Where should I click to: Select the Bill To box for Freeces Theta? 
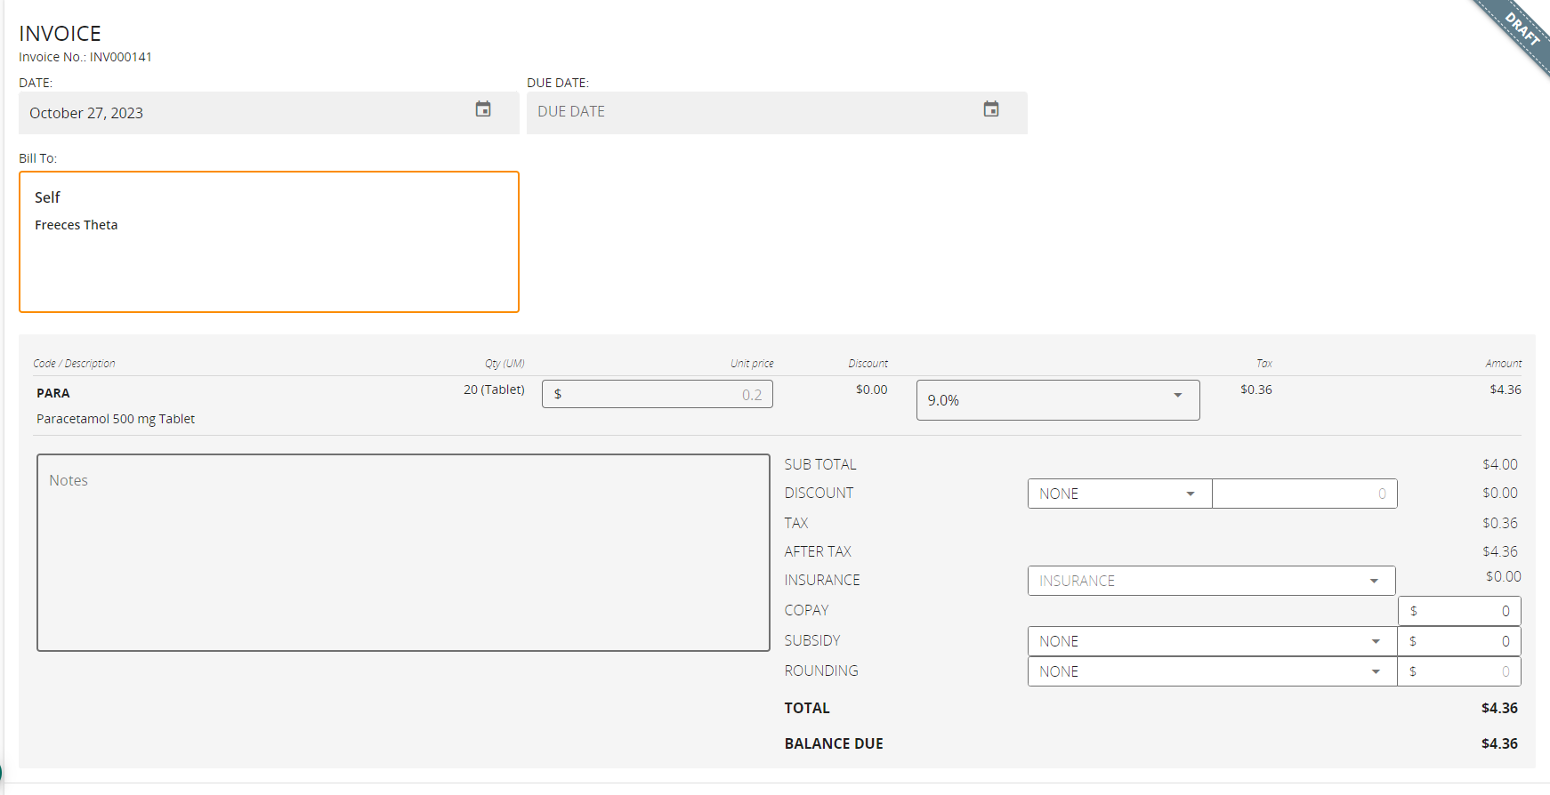[269, 242]
